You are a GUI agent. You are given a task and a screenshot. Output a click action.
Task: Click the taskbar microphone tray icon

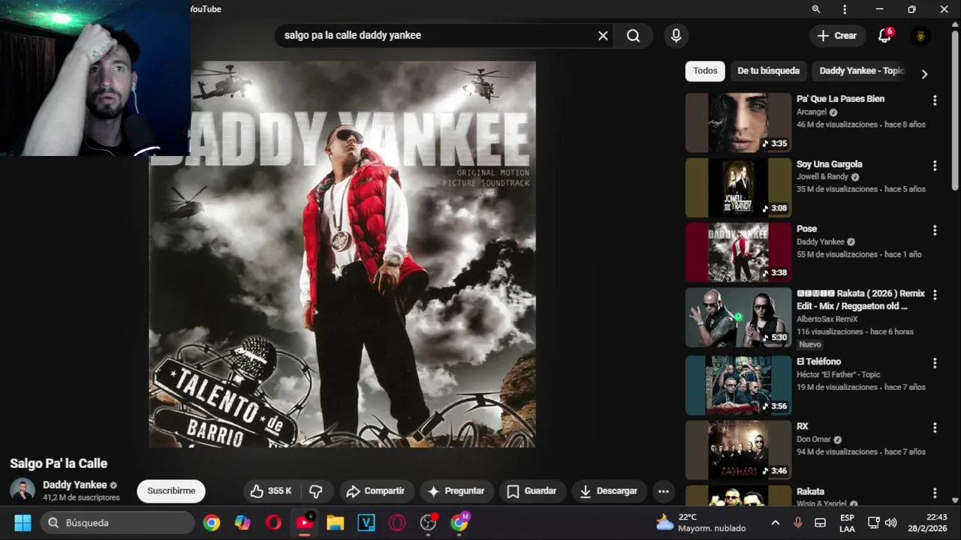[x=797, y=523]
